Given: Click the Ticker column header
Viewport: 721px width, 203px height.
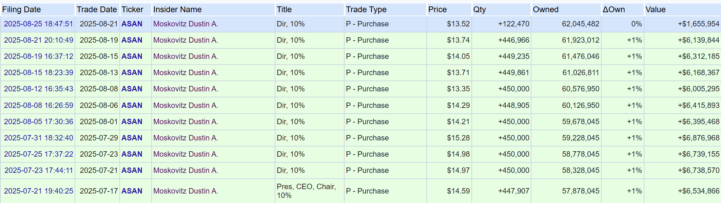Looking at the screenshot, I should (132, 9).
